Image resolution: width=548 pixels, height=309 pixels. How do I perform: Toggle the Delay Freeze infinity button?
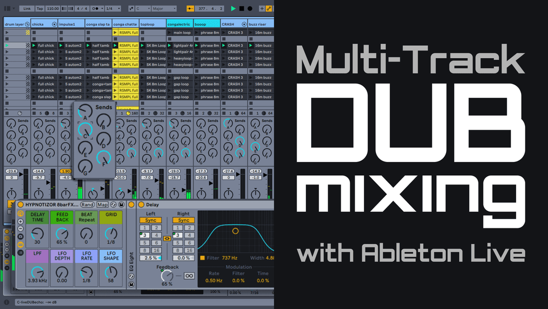[189, 276]
